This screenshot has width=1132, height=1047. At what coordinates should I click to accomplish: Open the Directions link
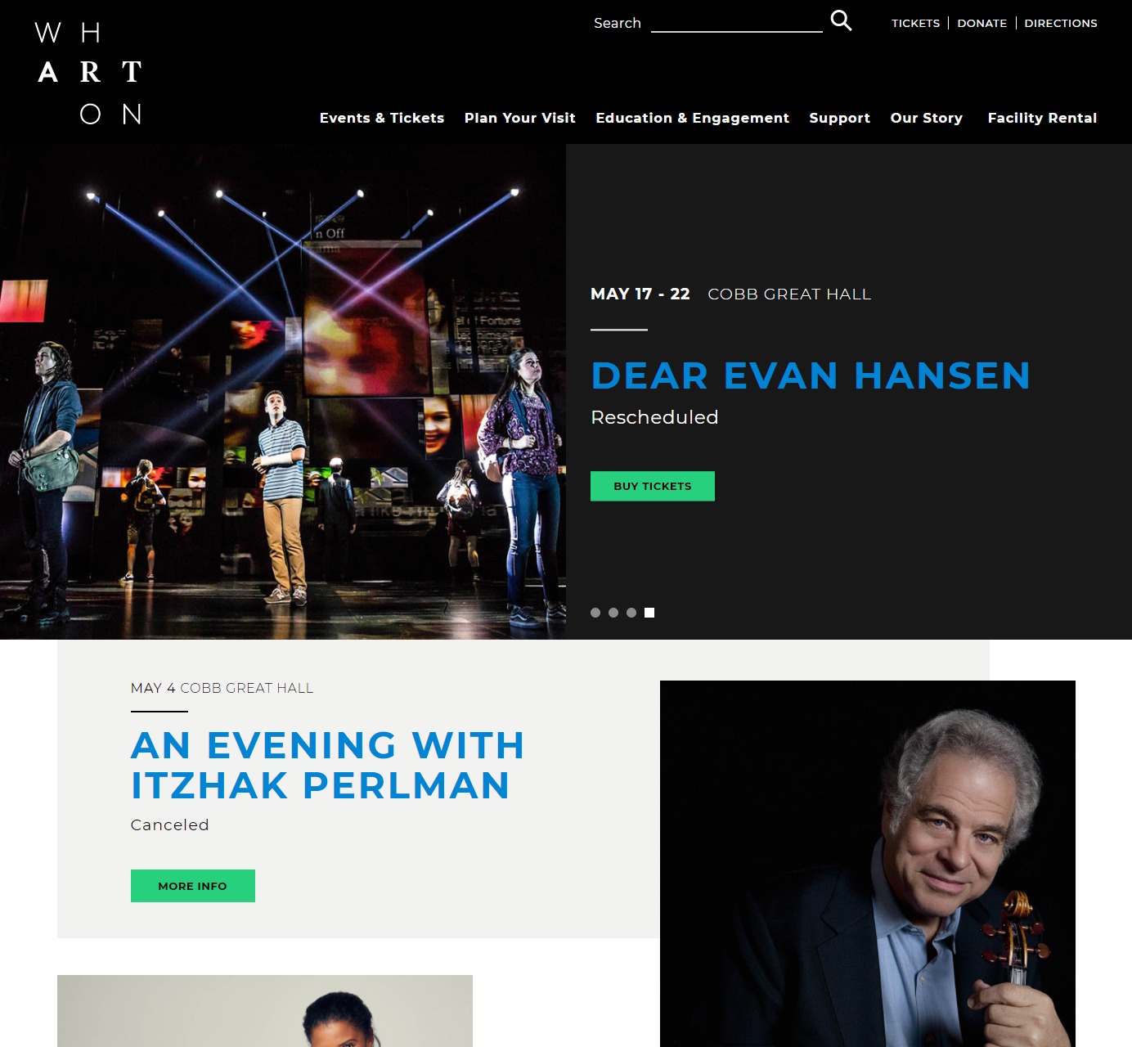point(1061,23)
